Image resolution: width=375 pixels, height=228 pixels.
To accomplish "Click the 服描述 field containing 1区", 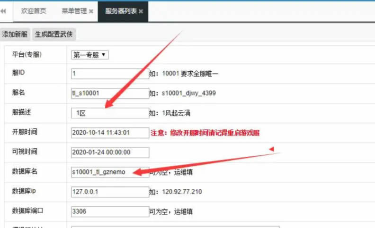I will (x=110, y=113).
